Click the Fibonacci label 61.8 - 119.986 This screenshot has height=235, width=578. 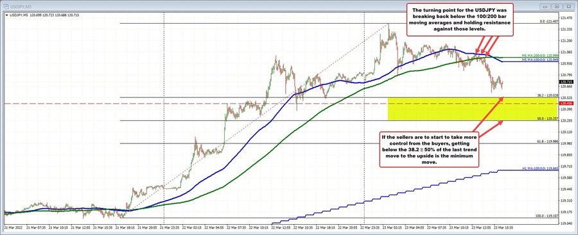click(x=548, y=142)
